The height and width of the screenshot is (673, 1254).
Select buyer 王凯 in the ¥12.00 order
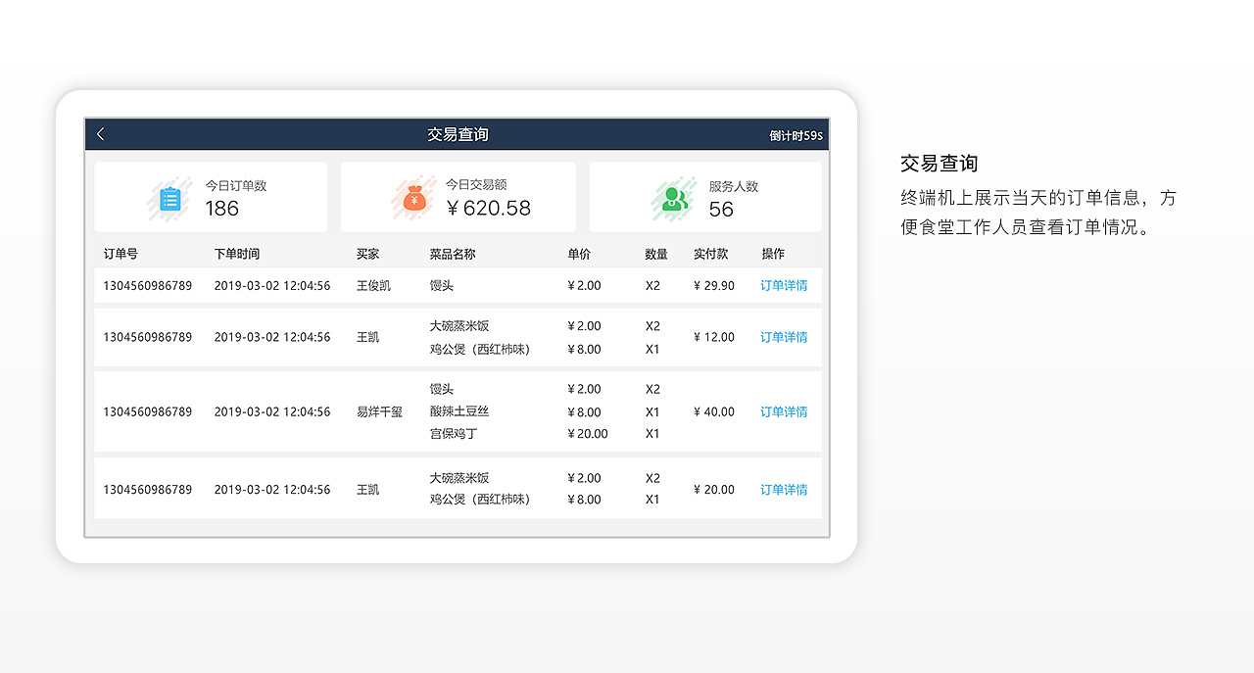367,337
